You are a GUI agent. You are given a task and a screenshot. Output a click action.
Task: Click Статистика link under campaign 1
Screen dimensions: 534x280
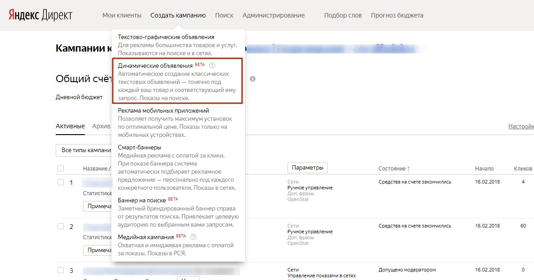(97, 193)
